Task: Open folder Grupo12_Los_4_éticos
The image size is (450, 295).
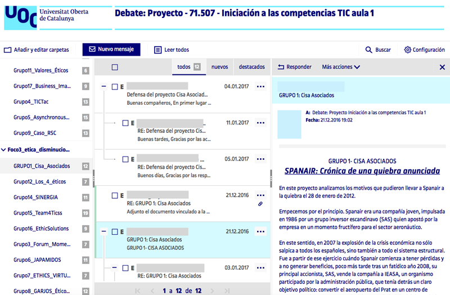Action: click(x=39, y=181)
